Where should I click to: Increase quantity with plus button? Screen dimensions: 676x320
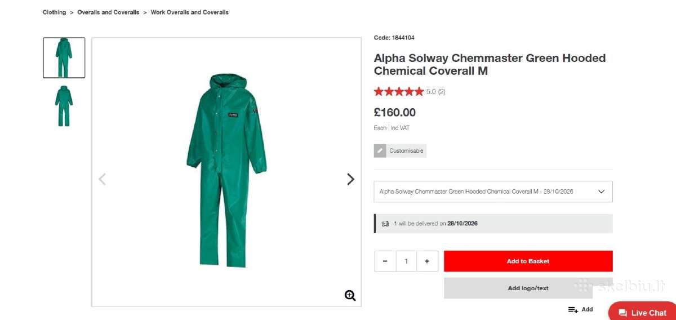pyautogui.click(x=427, y=261)
